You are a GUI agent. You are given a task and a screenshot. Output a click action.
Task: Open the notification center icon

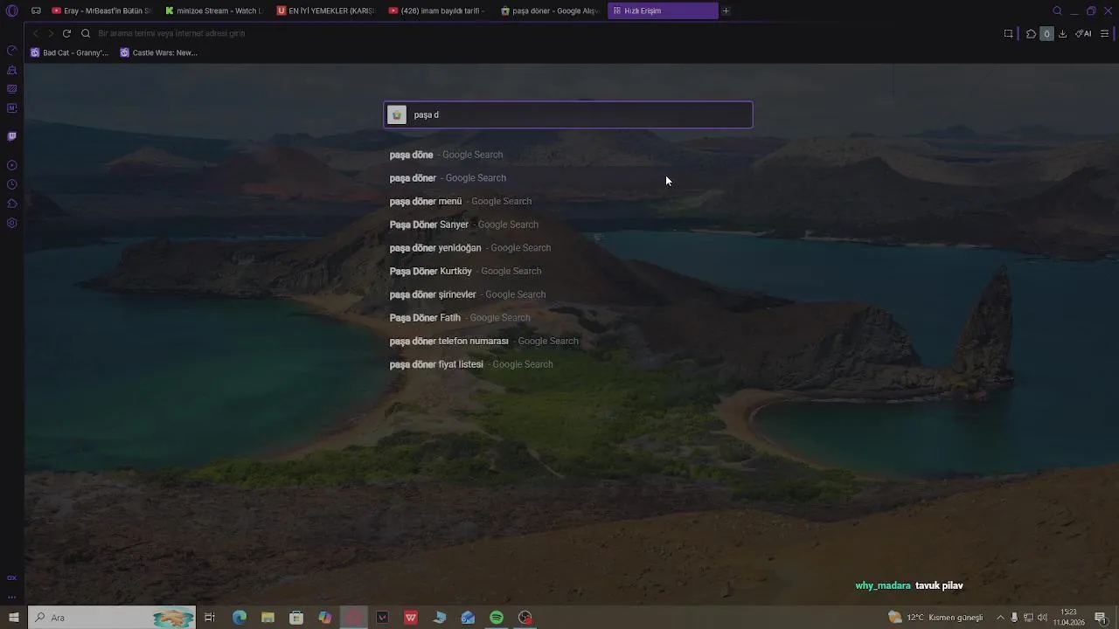[1102, 618]
